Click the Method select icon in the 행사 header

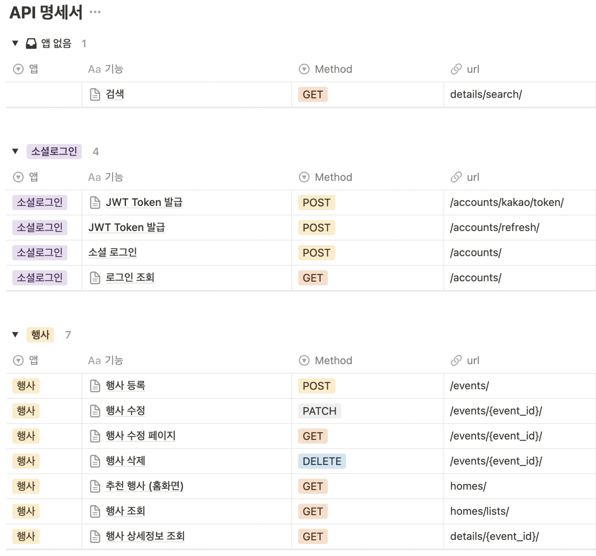pyautogui.click(x=304, y=361)
